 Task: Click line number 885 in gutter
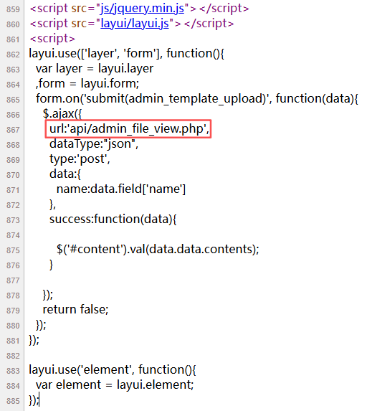[x=13, y=401]
